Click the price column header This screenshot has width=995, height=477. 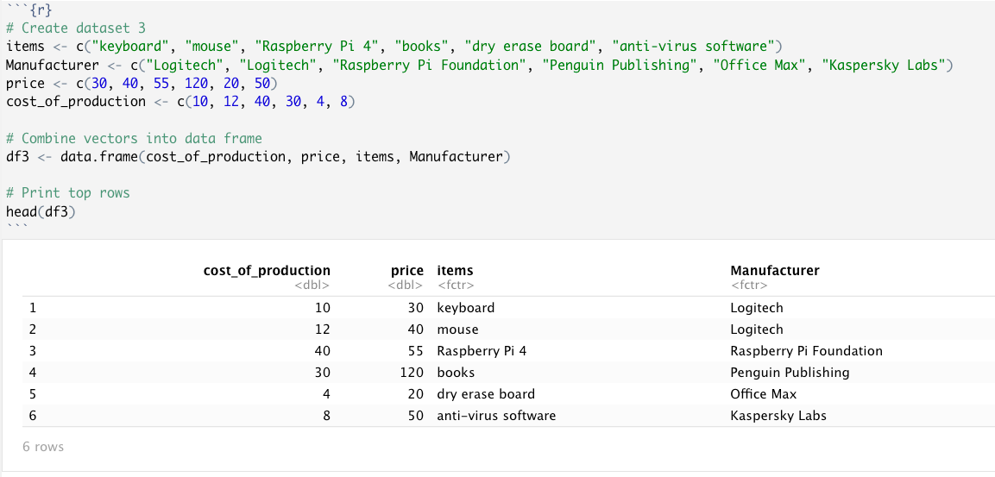406,270
